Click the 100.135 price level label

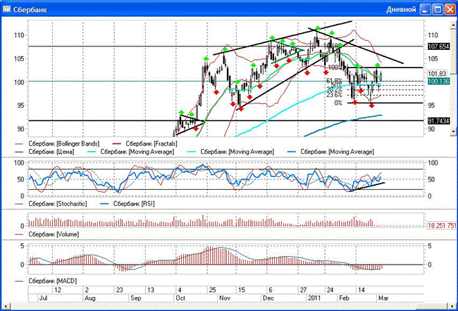click(439, 81)
